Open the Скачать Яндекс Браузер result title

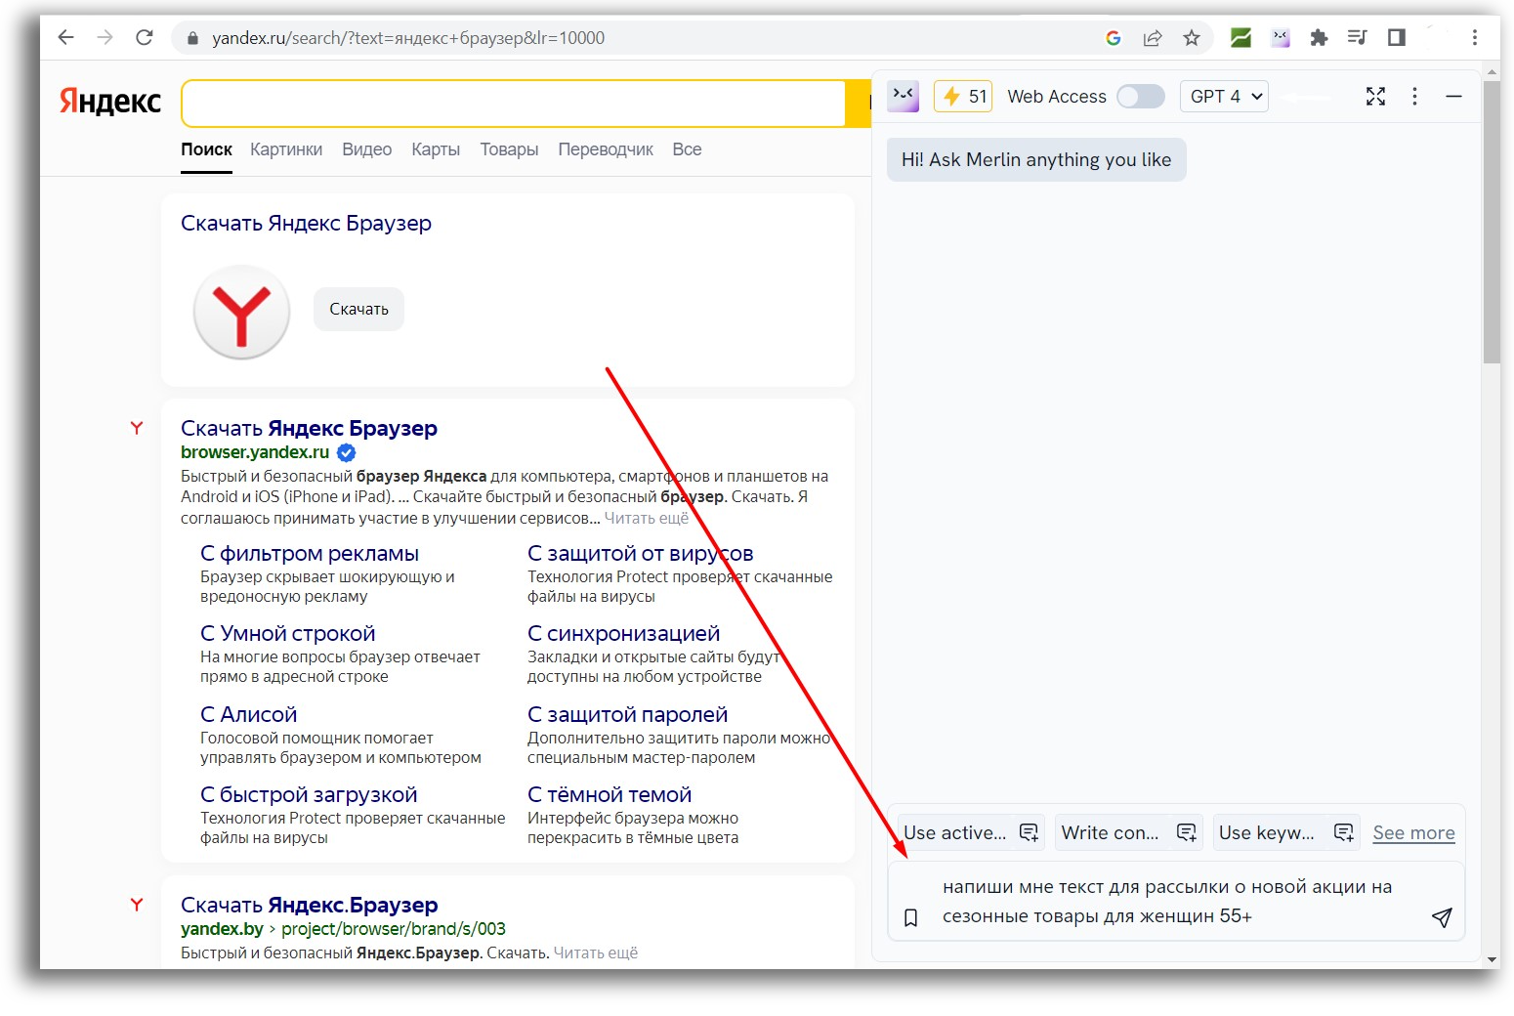309,428
